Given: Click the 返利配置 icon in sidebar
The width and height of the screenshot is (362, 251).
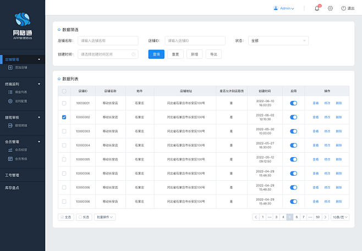Looking at the screenshot, I should tap(10, 101).
